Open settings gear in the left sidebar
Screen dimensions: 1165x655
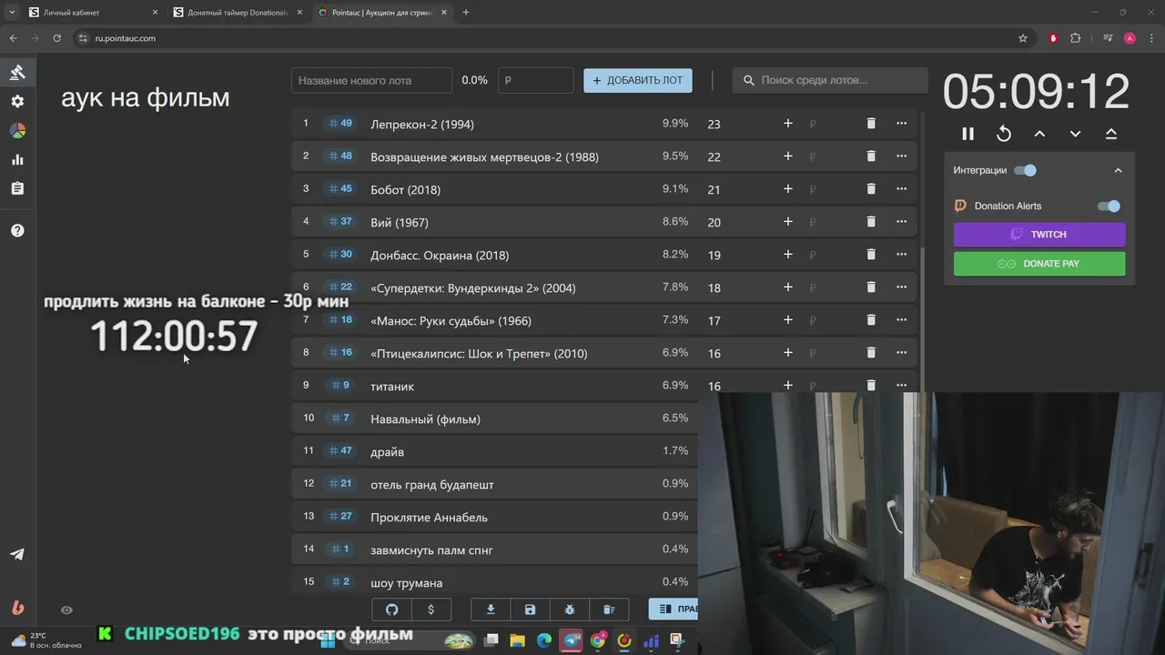click(17, 101)
